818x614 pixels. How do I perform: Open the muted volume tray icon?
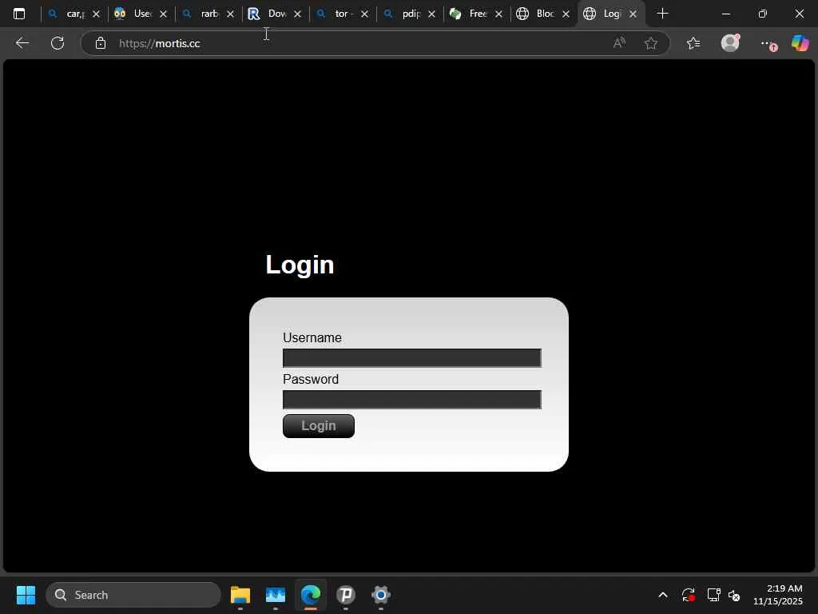(x=734, y=595)
